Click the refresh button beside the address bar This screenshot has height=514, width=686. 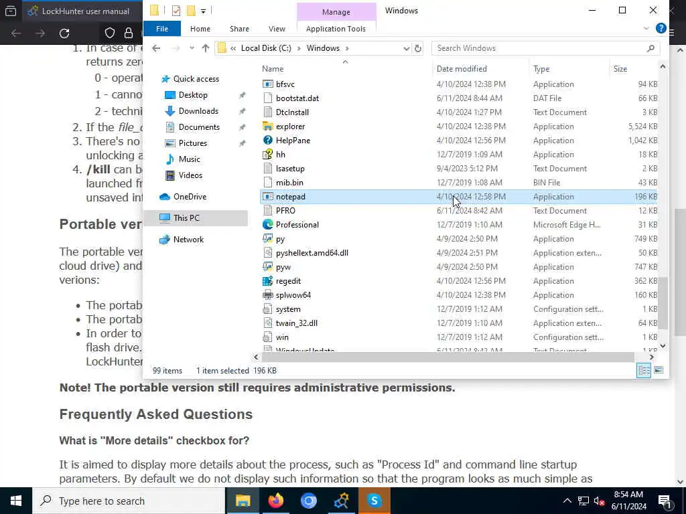418,48
